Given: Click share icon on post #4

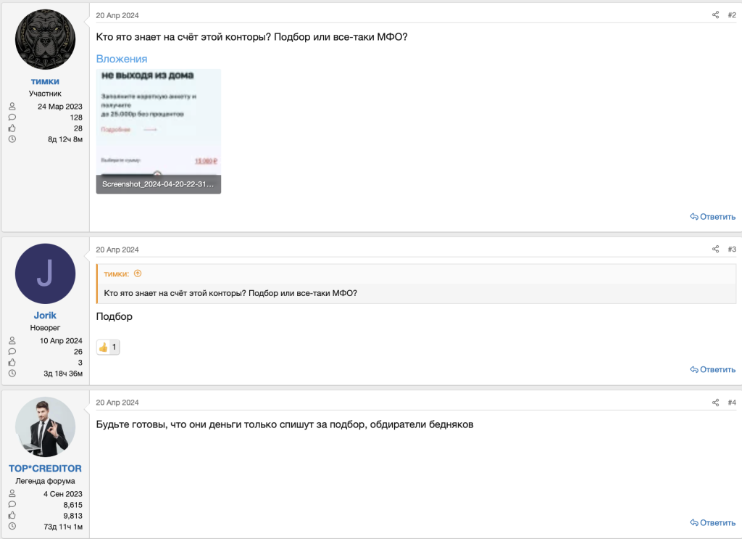Looking at the screenshot, I should 715,403.
